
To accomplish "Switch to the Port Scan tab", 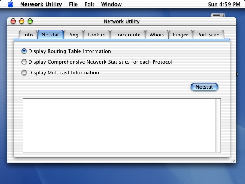I will [x=208, y=34].
